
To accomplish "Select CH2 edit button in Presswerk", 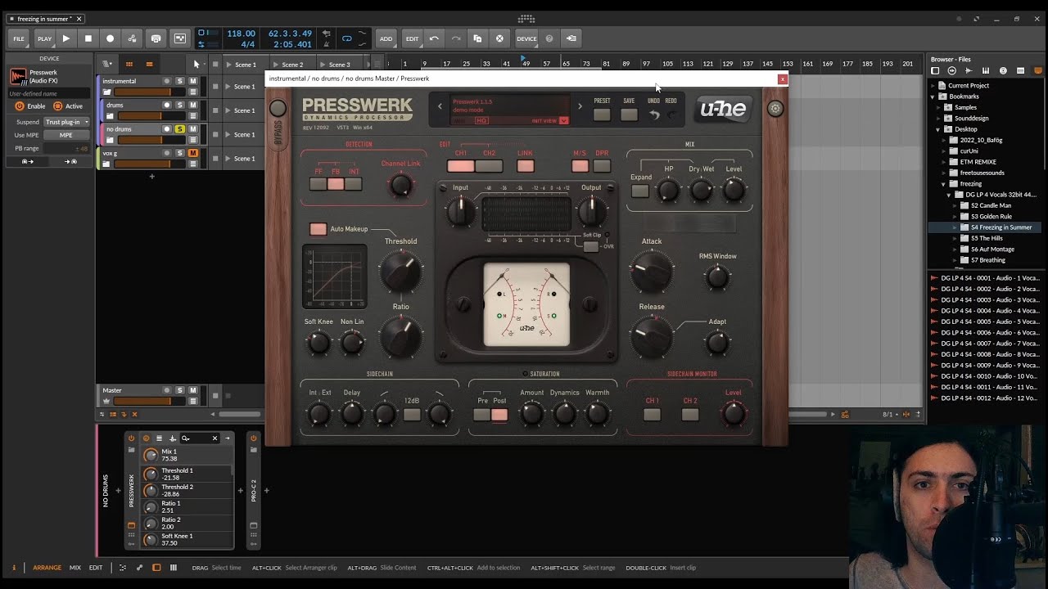I will (x=489, y=166).
